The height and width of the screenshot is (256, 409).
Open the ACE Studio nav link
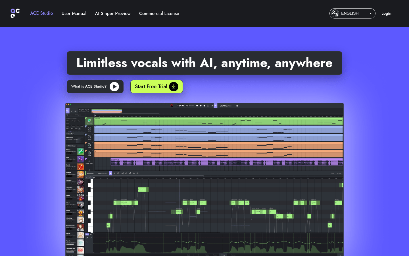click(41, 13)
